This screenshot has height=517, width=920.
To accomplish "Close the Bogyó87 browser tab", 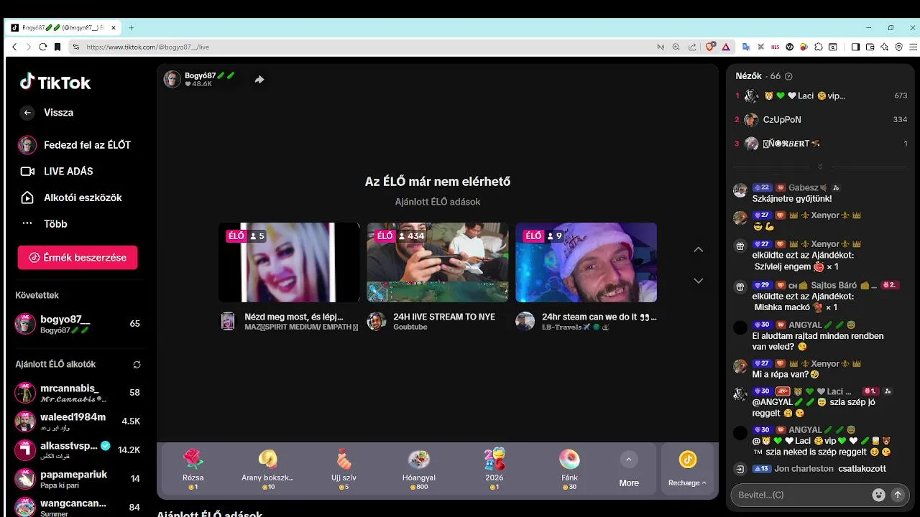I will [114, 28].
